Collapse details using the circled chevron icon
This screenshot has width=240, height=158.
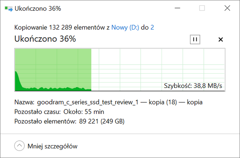pyautogui.click(x=19, y=146)
